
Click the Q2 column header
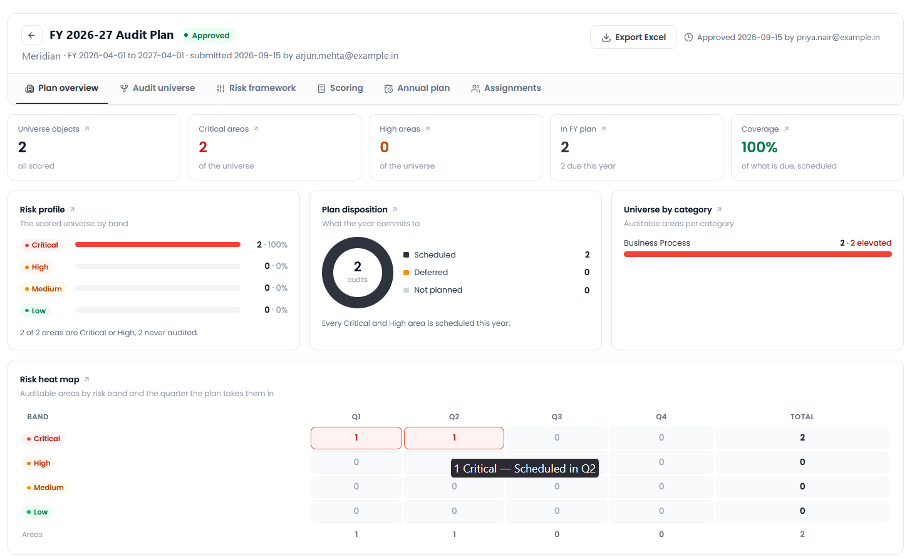(454, 417)
